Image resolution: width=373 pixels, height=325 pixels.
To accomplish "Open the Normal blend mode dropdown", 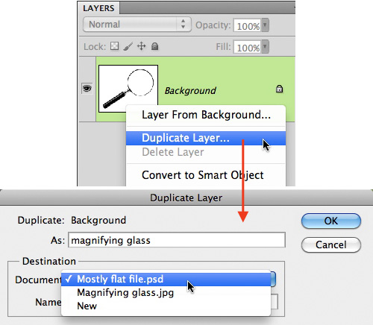I will [137, 25].
